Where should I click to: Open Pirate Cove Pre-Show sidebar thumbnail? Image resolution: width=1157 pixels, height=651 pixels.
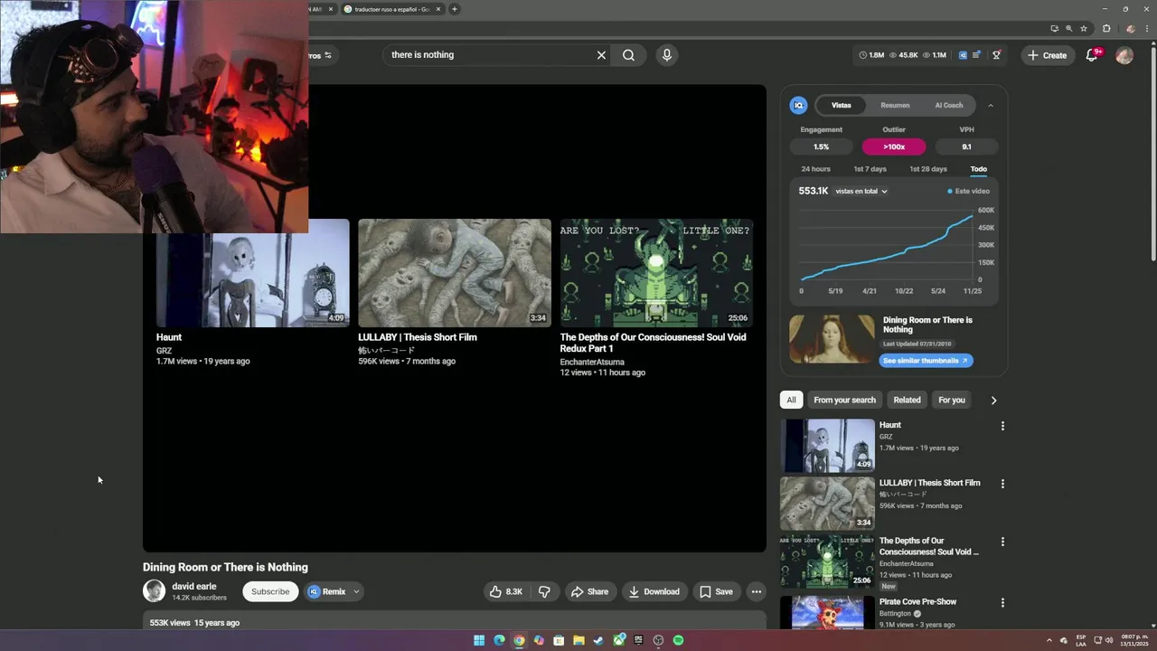(828, 612)
